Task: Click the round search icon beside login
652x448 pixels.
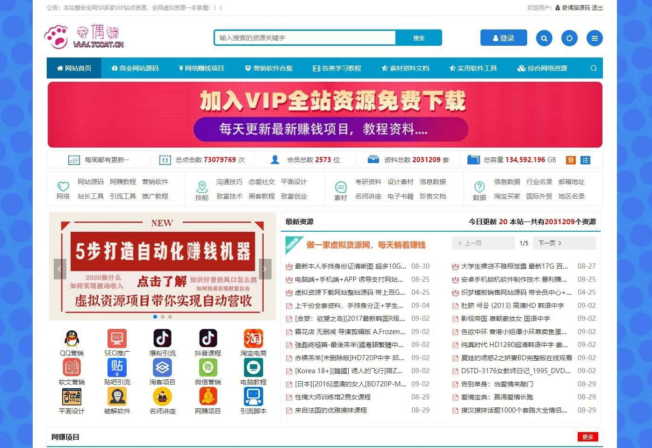Action: pos(544,38)
